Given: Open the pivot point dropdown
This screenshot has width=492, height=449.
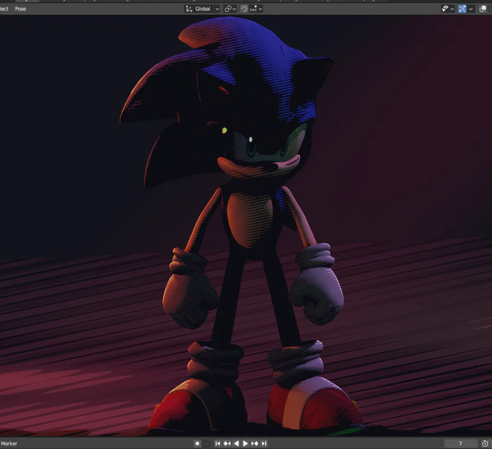Looking at the screenshot, I should (230, 9).
